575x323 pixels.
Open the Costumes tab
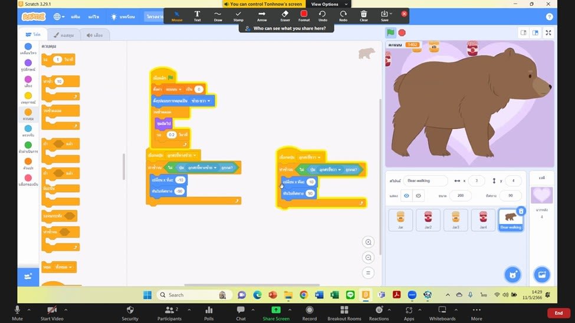tap(64, 35)
